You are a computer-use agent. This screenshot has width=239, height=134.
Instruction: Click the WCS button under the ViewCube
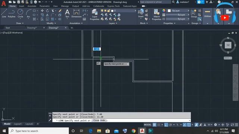[x=228, y=58]
